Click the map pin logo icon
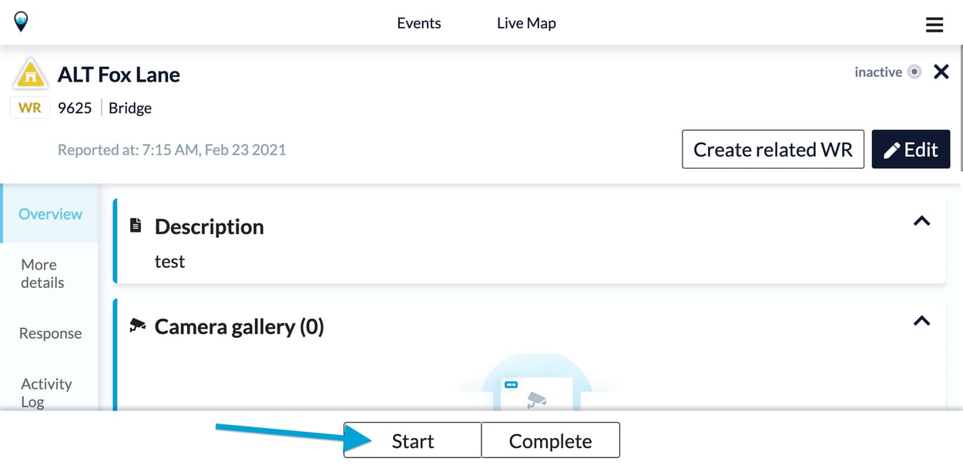Image resolution: width=963 pixels, height=475 pixels. pos(21,22)
